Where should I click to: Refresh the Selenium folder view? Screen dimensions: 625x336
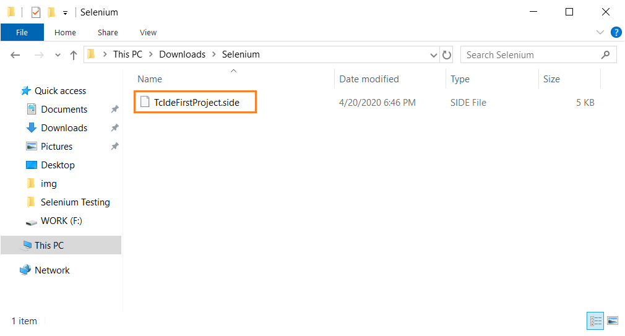[x=446, y=54]
